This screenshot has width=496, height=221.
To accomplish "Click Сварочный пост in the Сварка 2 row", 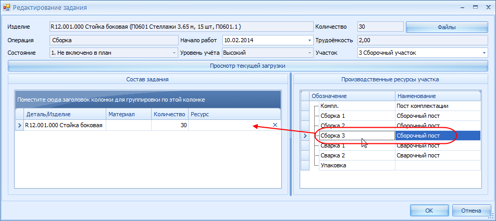I will (438, 155).
